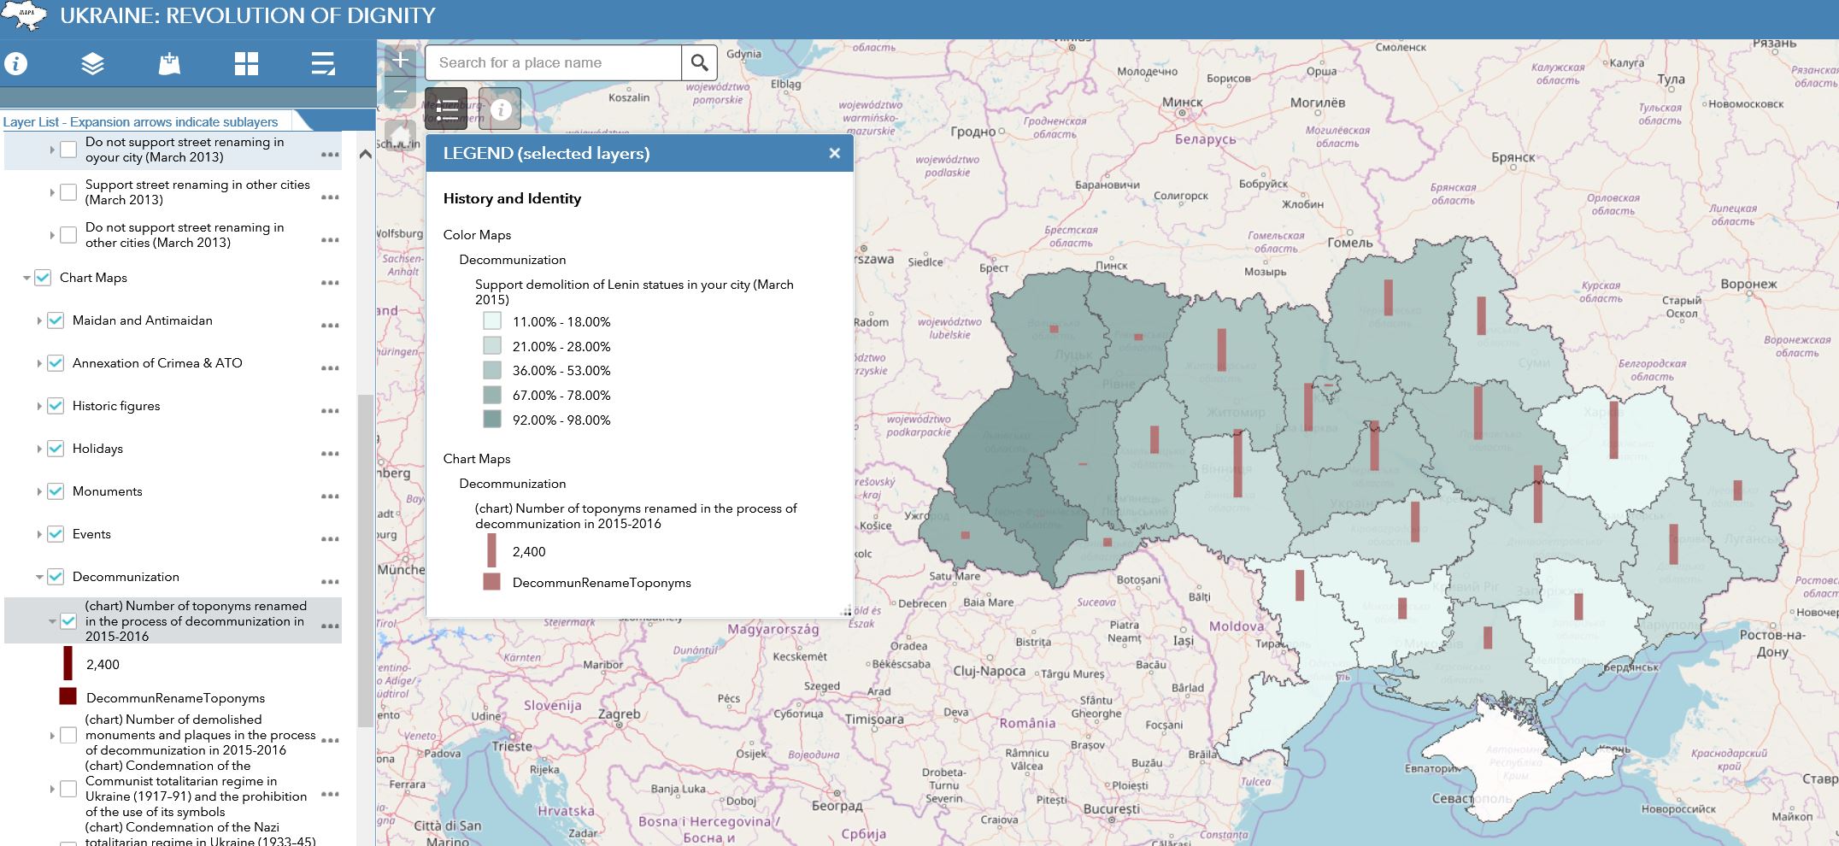
Task: Uncheck the Historic figures checkbox
Action: coord(56,406)
